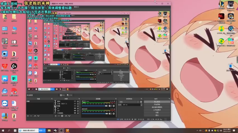Pop out the 来源 dock panel via its header icon
The height and width of the screenshot is (133, 238).
tap(79, 99)
